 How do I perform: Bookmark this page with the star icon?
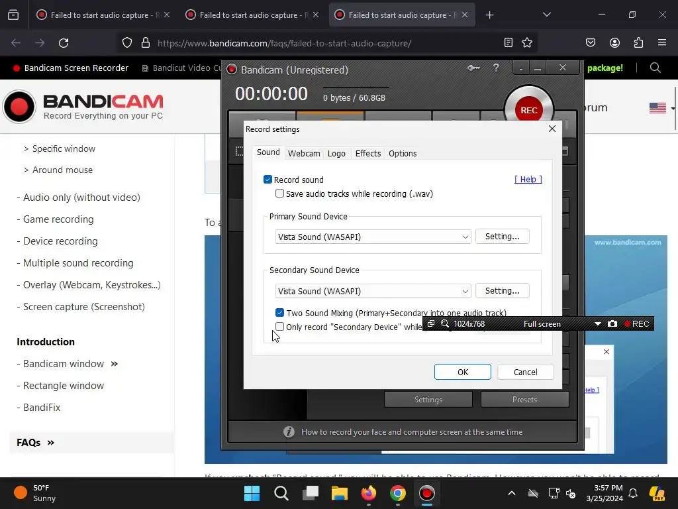tap(526, 42)
